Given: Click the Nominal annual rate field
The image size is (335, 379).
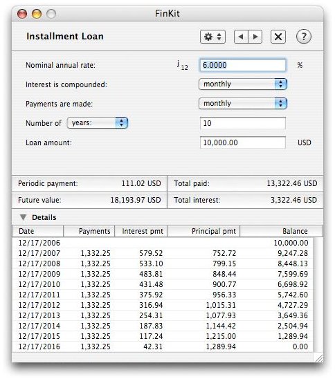Looking at the screenshot, I should click(243, 65).
